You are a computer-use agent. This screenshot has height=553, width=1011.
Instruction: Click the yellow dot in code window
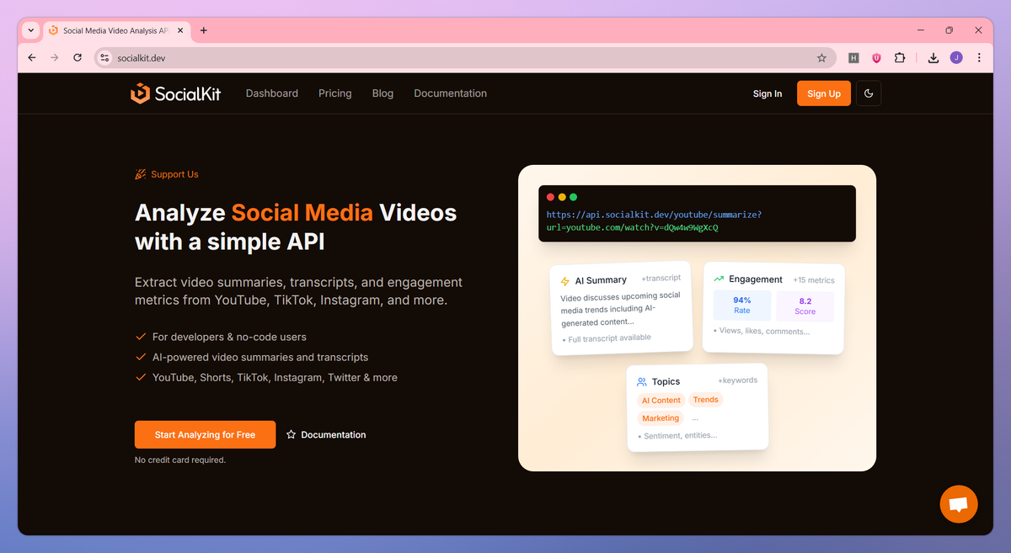coord(562,197)
